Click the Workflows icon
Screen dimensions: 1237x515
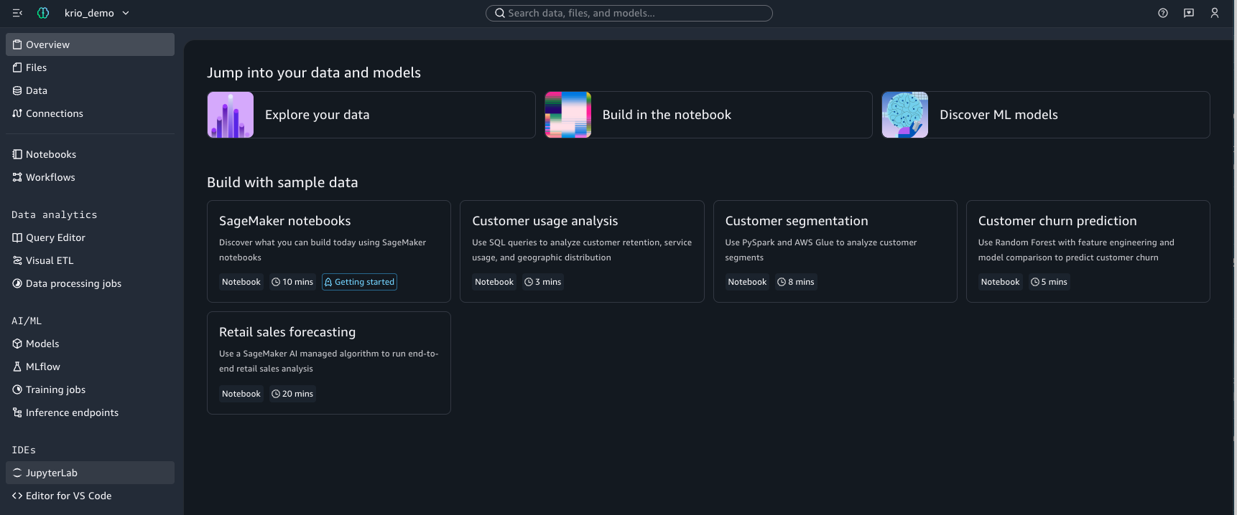coord(17,177)
